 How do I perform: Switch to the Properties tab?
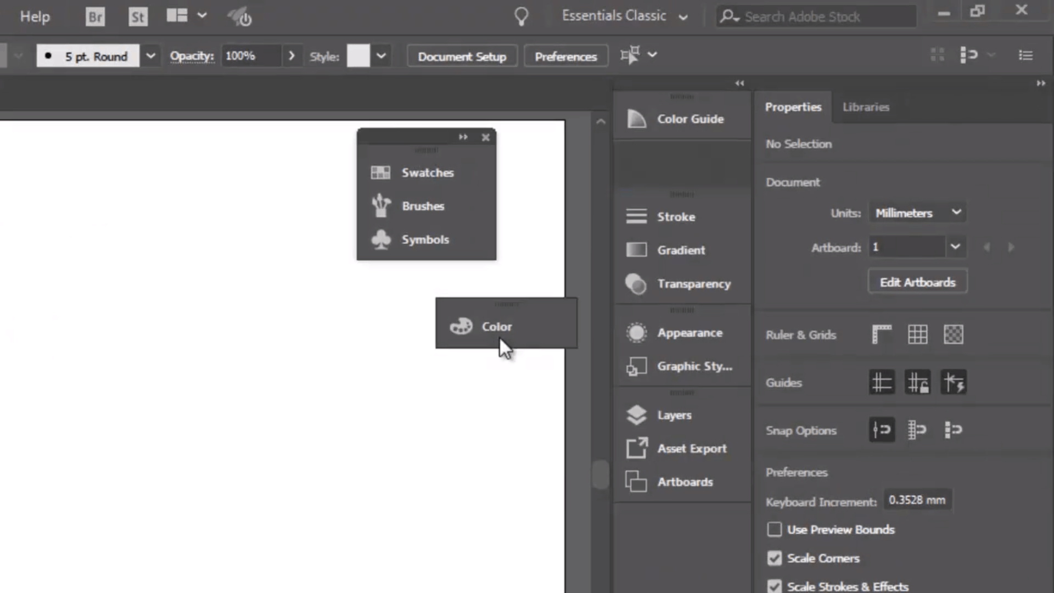click(x=793, y=107)
